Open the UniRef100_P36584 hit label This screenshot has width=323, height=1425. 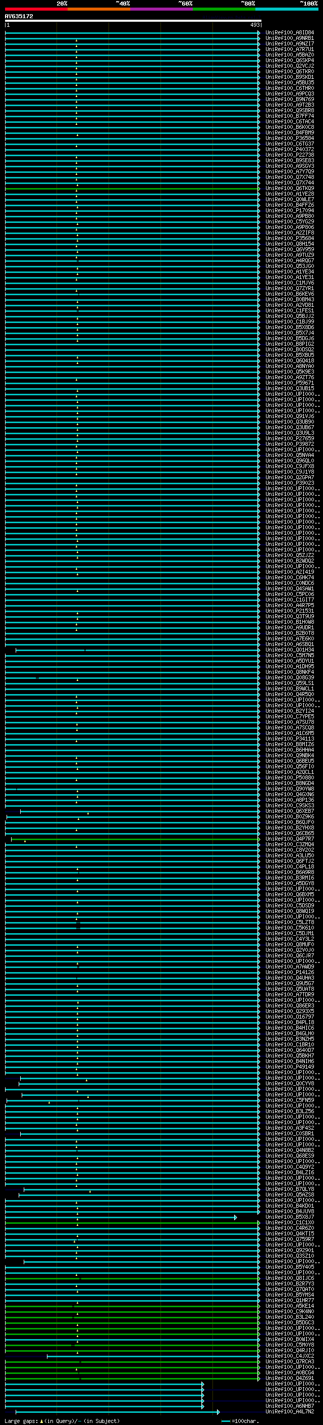(x=289, y=139)
